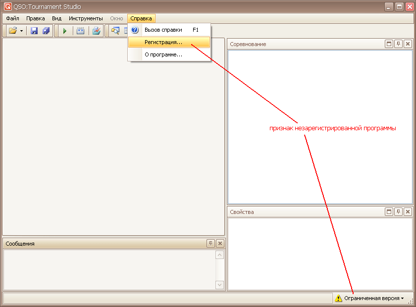This screenshot has height=307, width=416.
Task: Close the Сообщения panel
Action: 220,243
